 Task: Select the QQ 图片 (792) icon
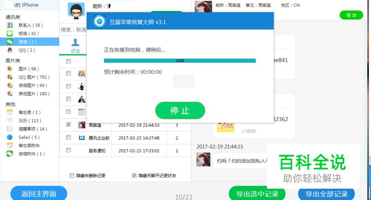[10, 77]
